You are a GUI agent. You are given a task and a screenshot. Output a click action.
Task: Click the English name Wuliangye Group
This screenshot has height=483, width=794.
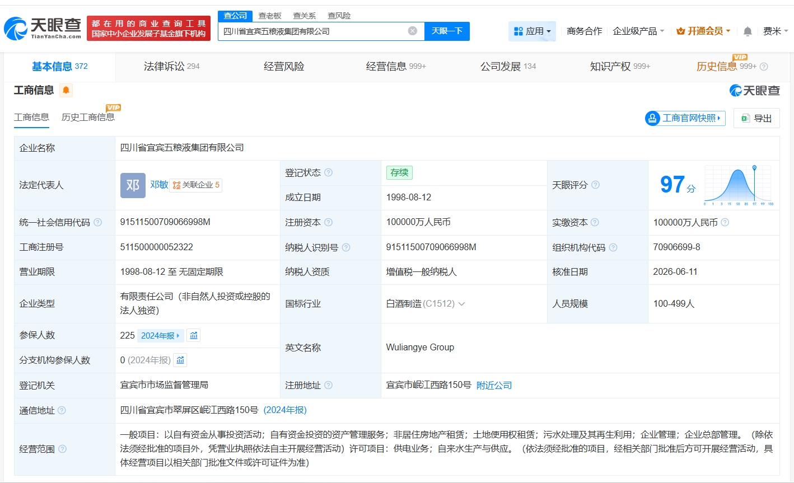point(420,348)
